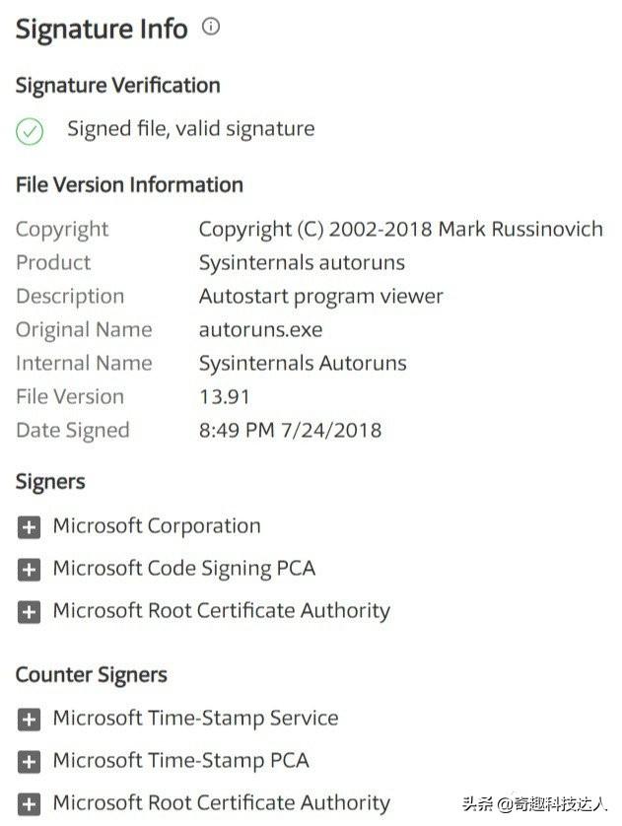The image size is (622, 826).
Task: Click the Microsoft Code Signing PCA label
Action: [184, 569]
